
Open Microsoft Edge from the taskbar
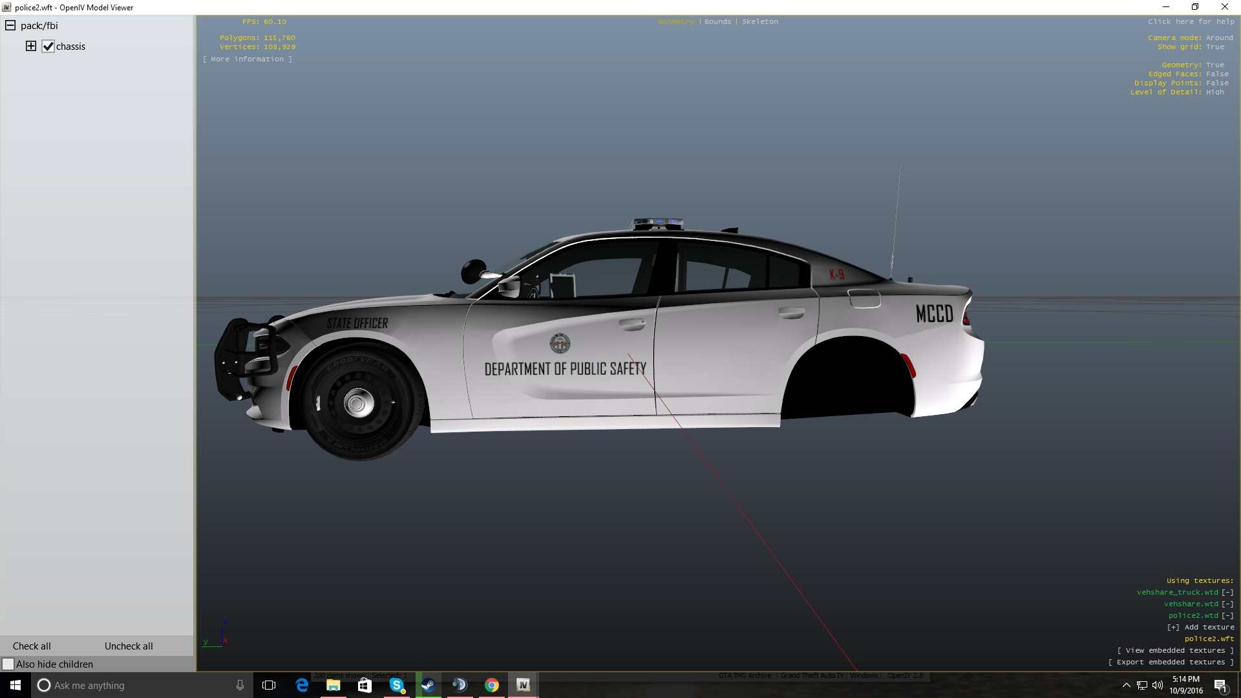click(302, 685)
